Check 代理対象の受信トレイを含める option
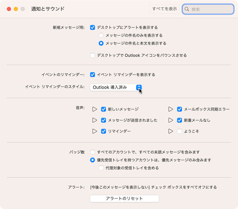The height and width of the screenshot is (209, 238). [101, 168]
